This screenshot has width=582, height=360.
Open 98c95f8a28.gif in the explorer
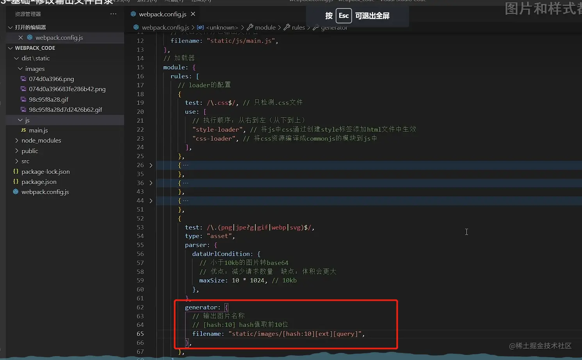[48, 99]
